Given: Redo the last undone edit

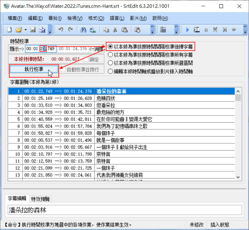Looking at the screenshot, I should coord(70,29).
